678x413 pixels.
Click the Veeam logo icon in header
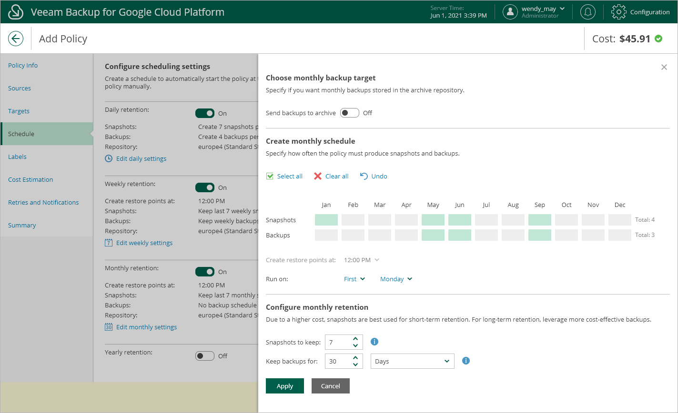[x=16, y=12]
